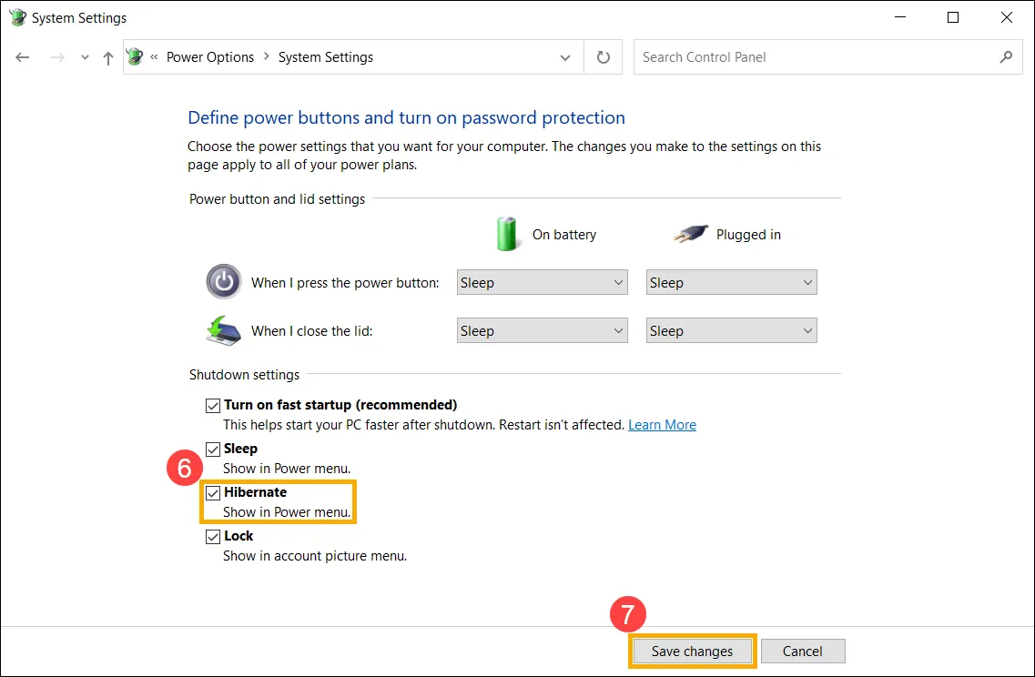Select Power Options in the breadcrumb

click(210, 56)
